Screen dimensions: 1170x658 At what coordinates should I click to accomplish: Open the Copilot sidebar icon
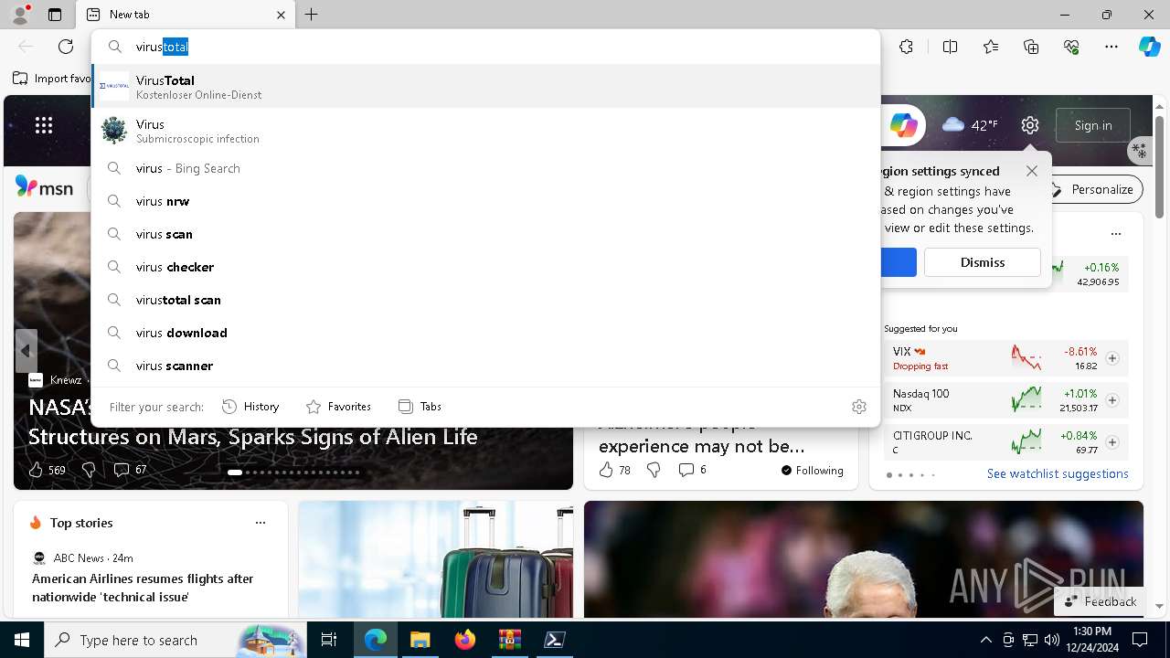coord(1149,47)
